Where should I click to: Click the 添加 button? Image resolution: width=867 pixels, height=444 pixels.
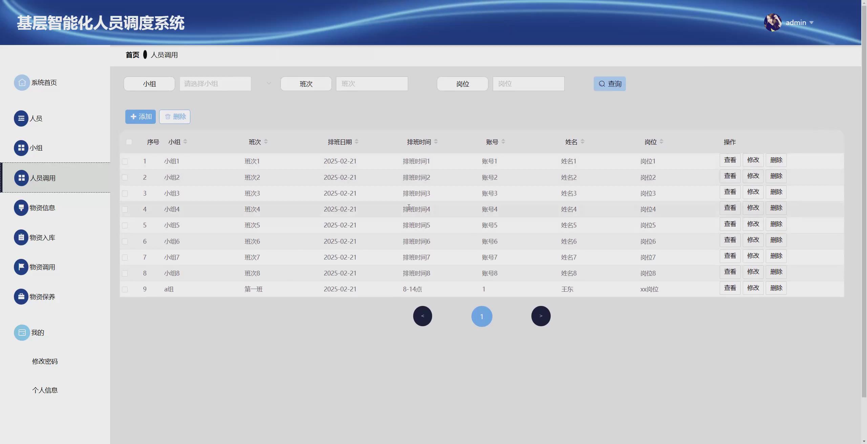(141, 117)
